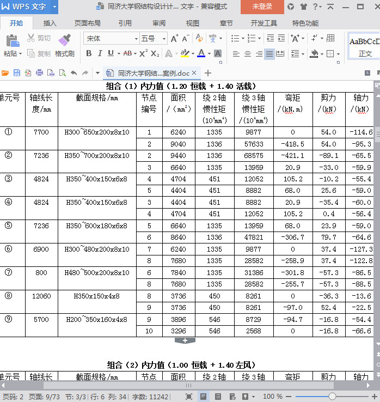Increase font size with the A+ icon
Screen dimensions: 380x402
tap(175, 39)
